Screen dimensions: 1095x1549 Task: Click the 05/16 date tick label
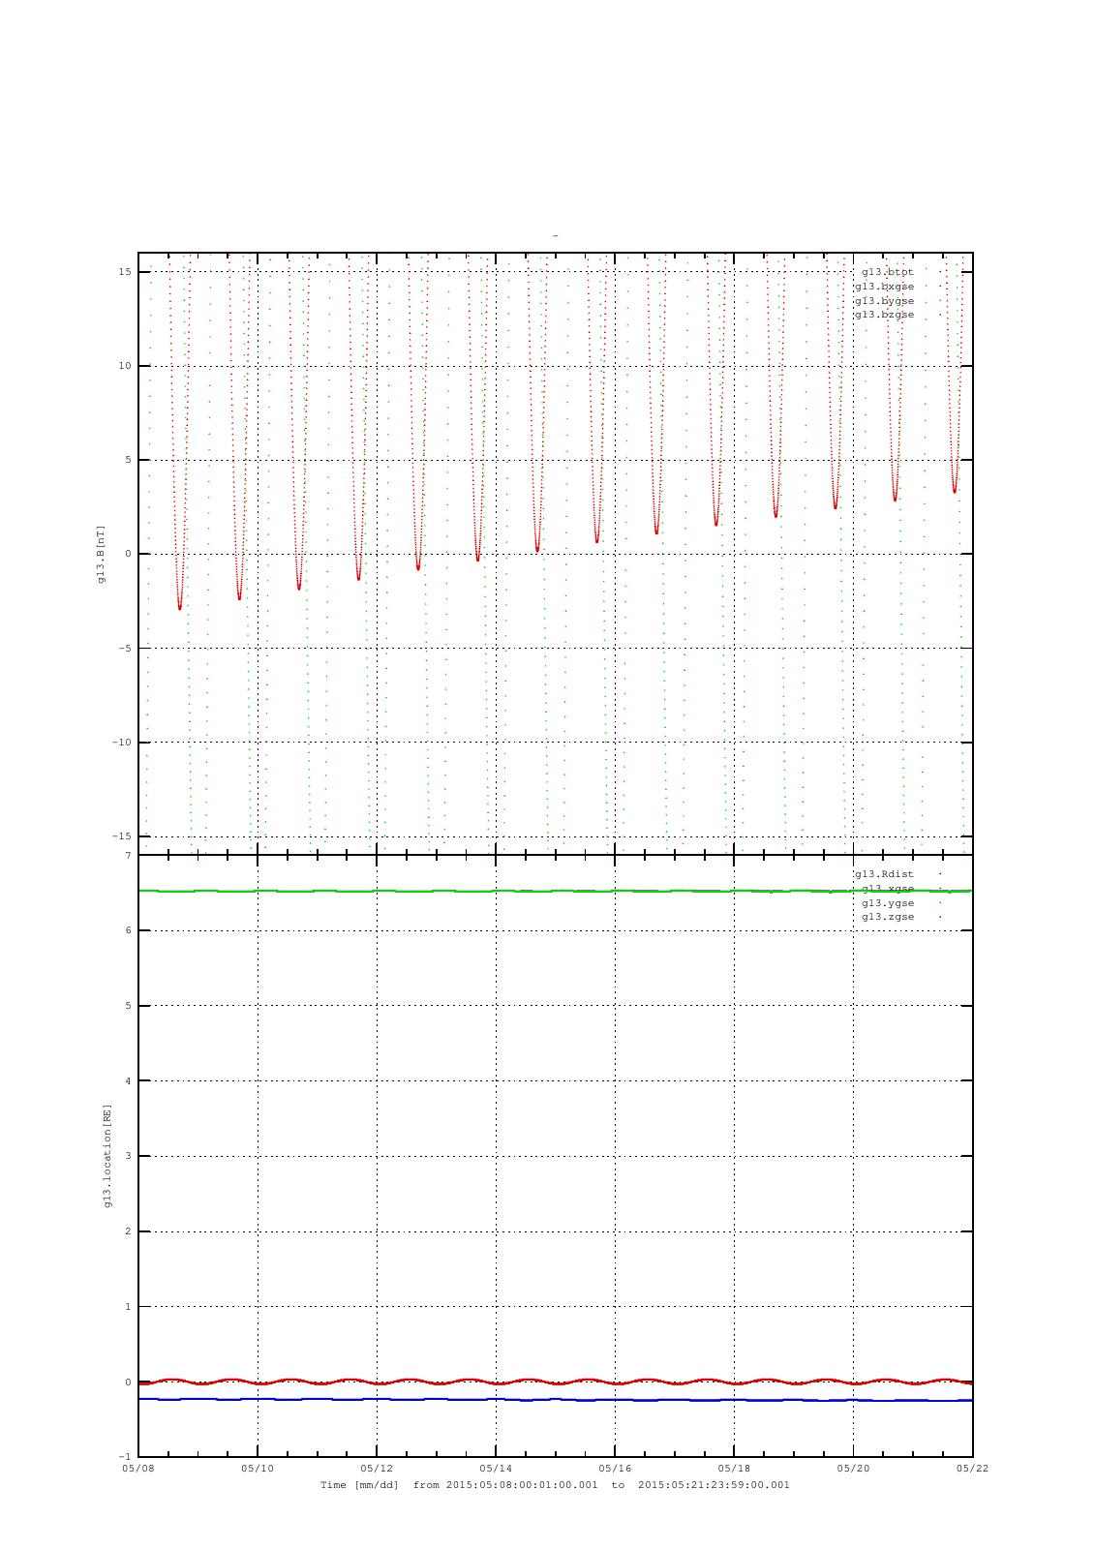[x=615, y=1469]
